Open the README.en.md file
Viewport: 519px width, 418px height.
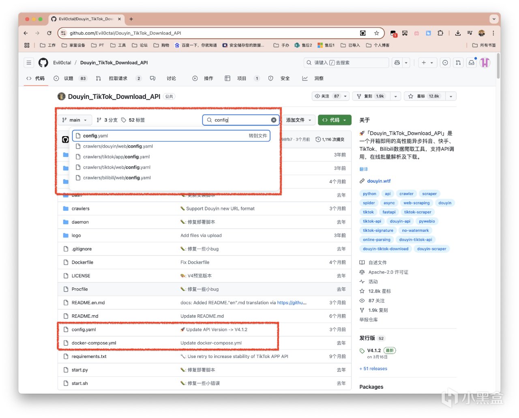pos(88,303)
